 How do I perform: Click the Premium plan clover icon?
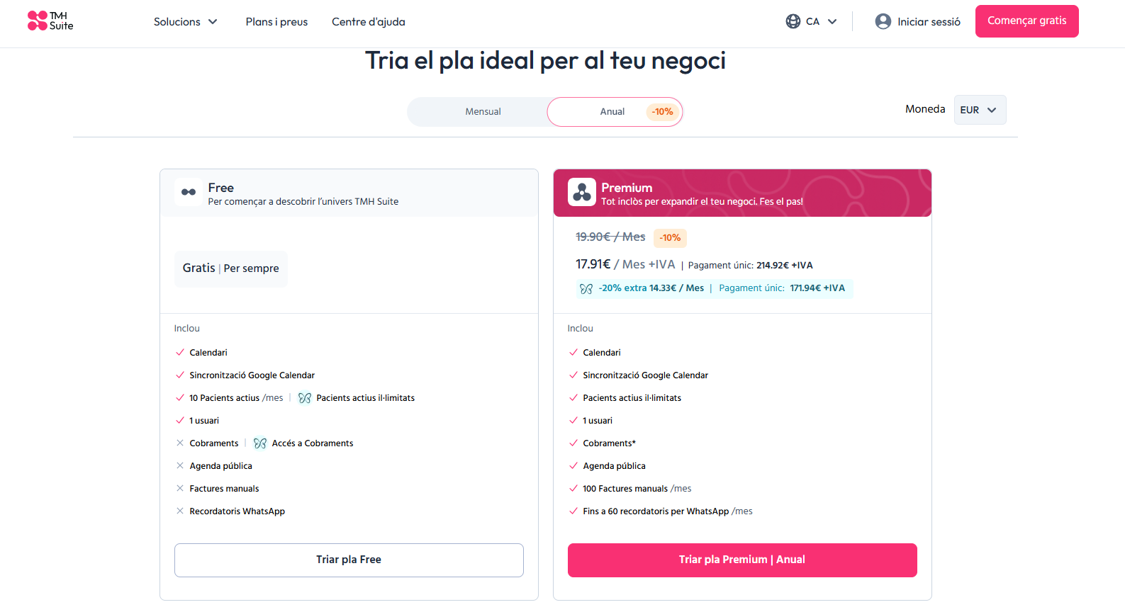click(582, 192)
